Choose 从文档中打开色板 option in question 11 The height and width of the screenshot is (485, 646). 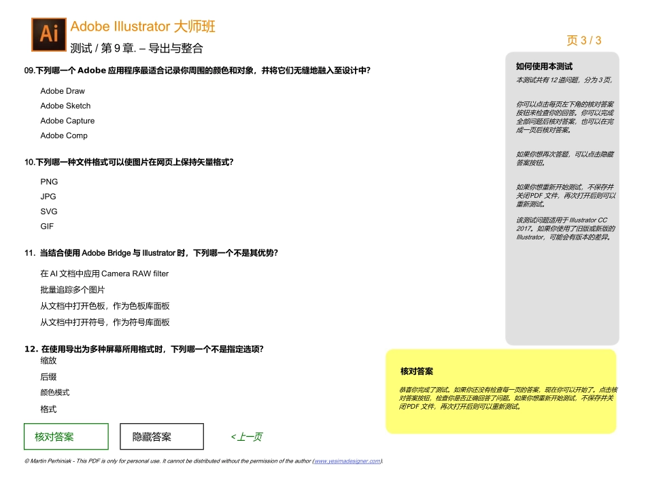click(x=105, y=305)
